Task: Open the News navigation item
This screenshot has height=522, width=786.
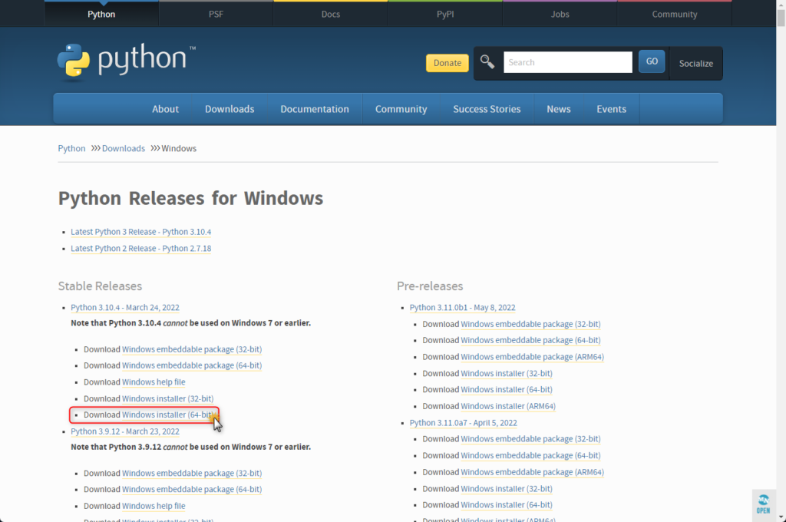Action: [x=559, y=109]
